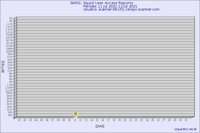
Task: Click the 646k y-axis label
Action: pos(9,96)
